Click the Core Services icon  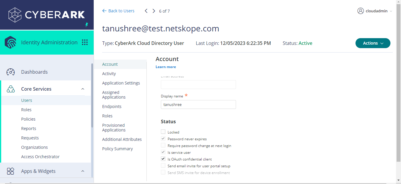point(11,89)
